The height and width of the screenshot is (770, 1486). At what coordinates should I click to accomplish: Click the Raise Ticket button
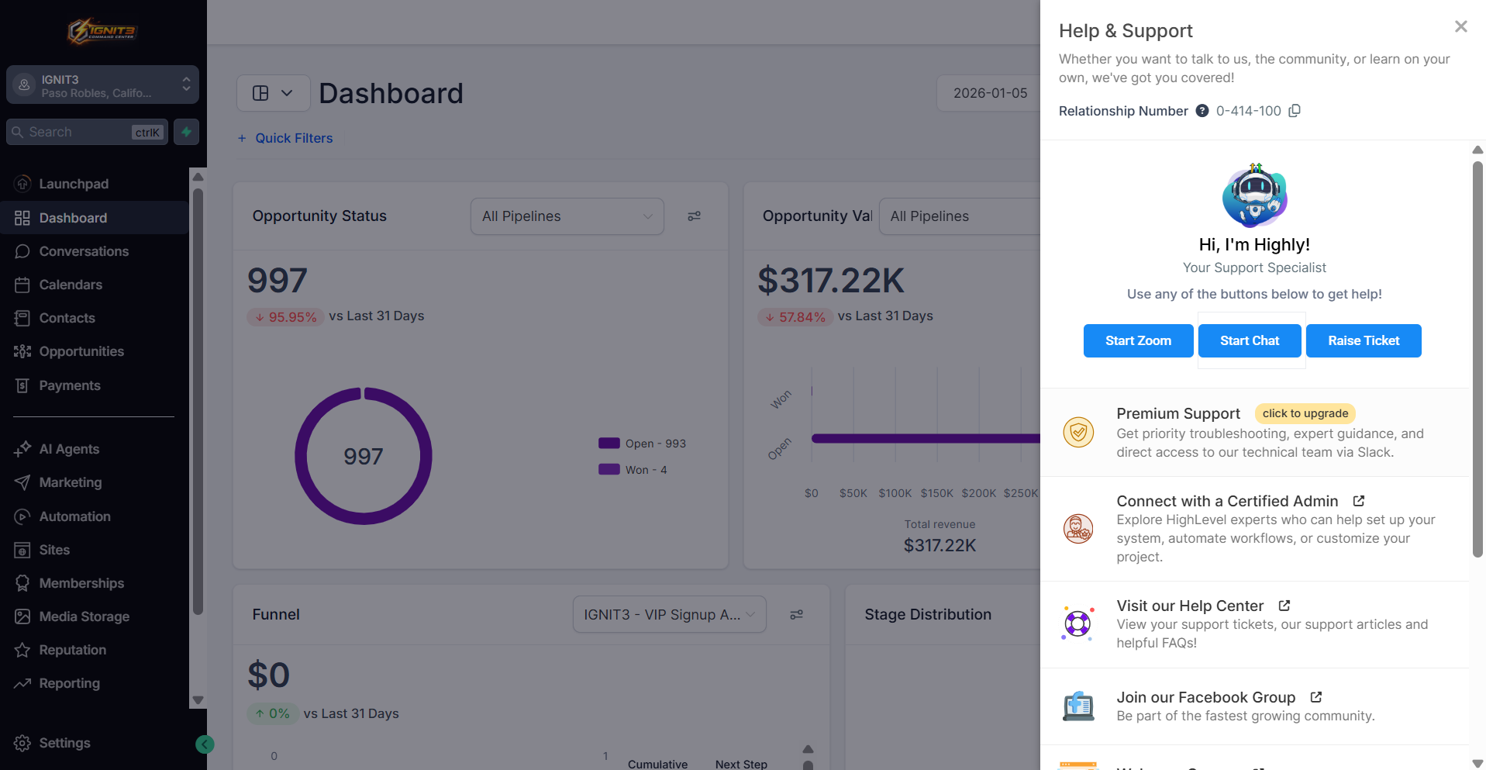click(1364, 340)
